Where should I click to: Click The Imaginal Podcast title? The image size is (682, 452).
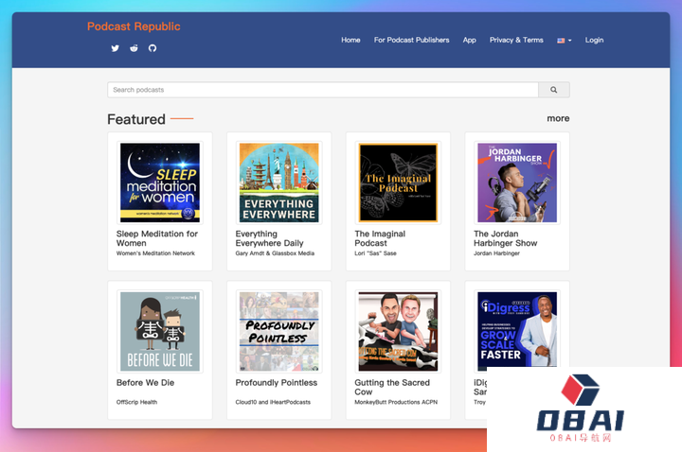tap(380, 238)
